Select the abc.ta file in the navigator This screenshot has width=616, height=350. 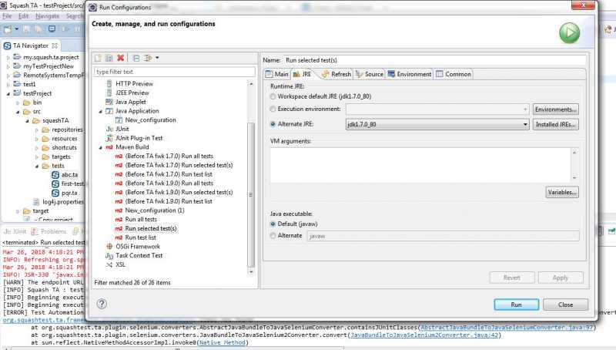(x=68, y=174)
